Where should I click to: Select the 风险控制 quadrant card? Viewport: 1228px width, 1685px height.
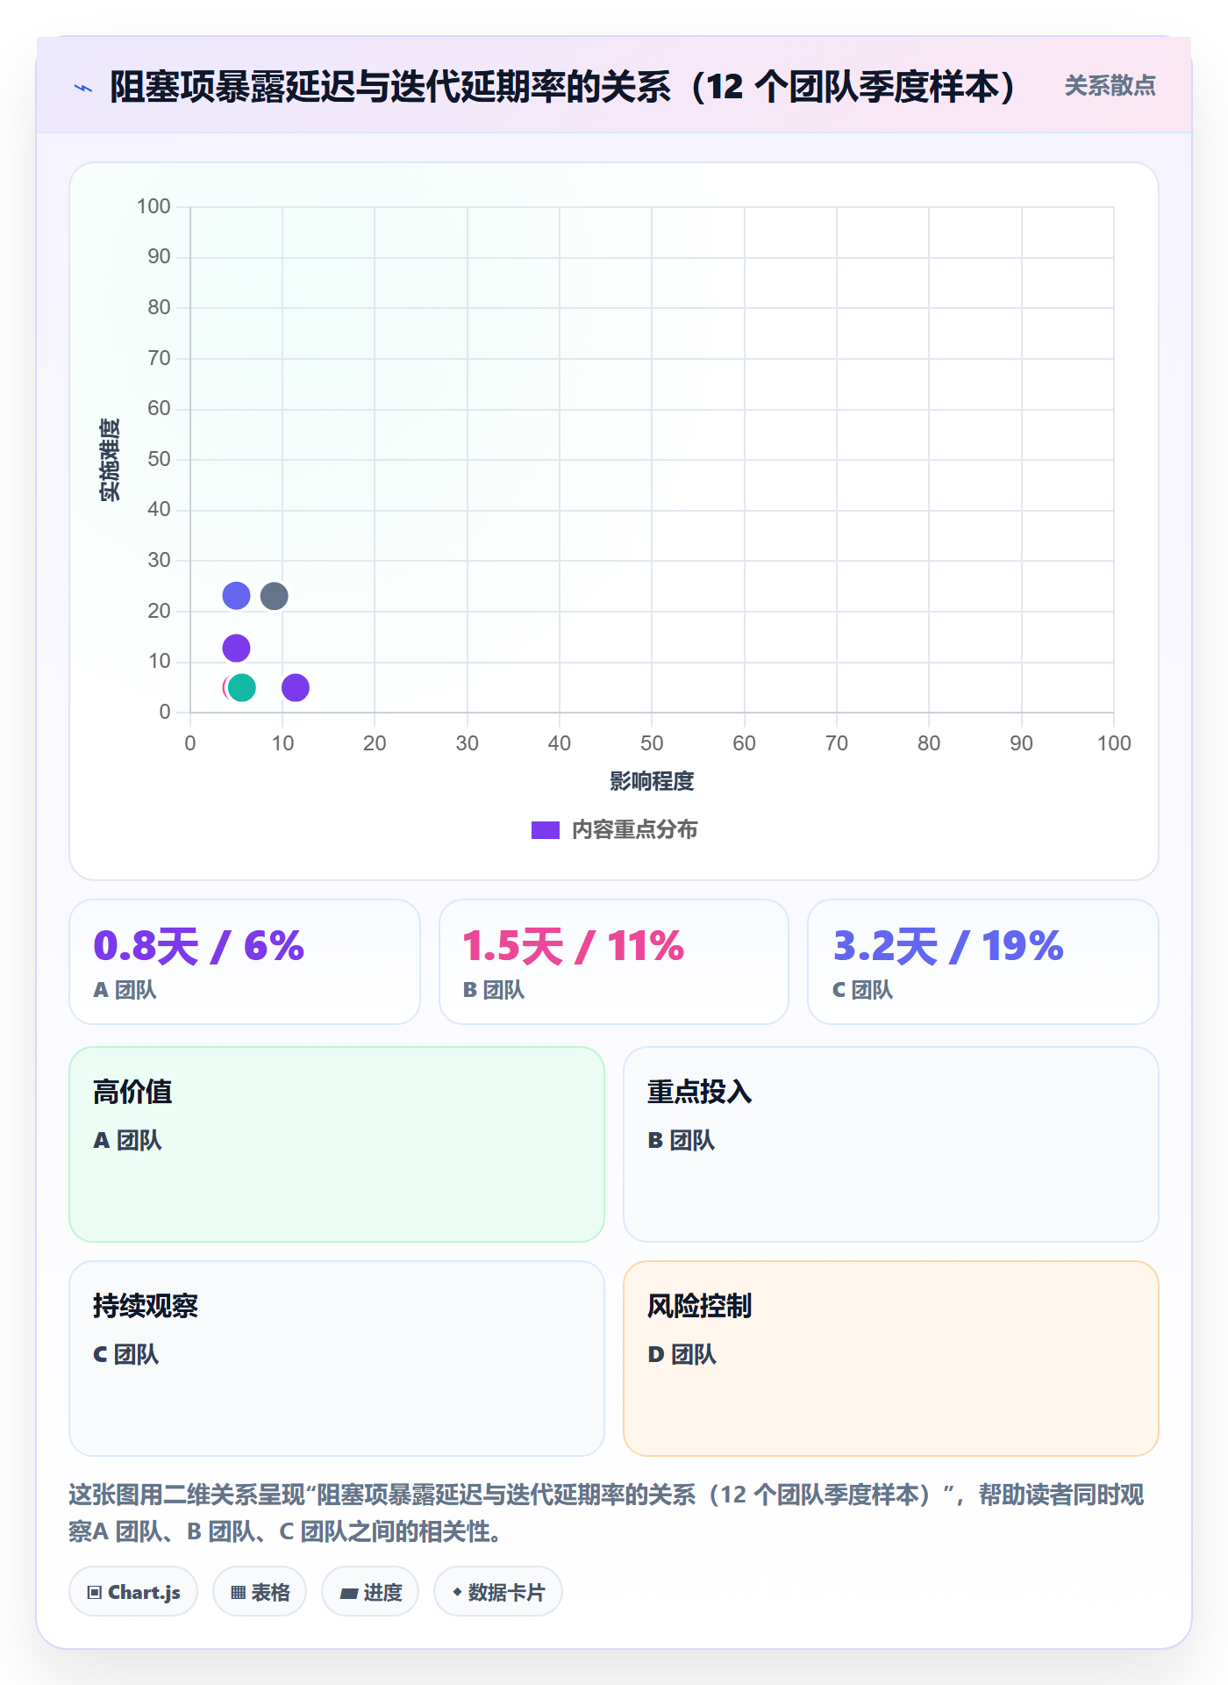[891, 1359]
